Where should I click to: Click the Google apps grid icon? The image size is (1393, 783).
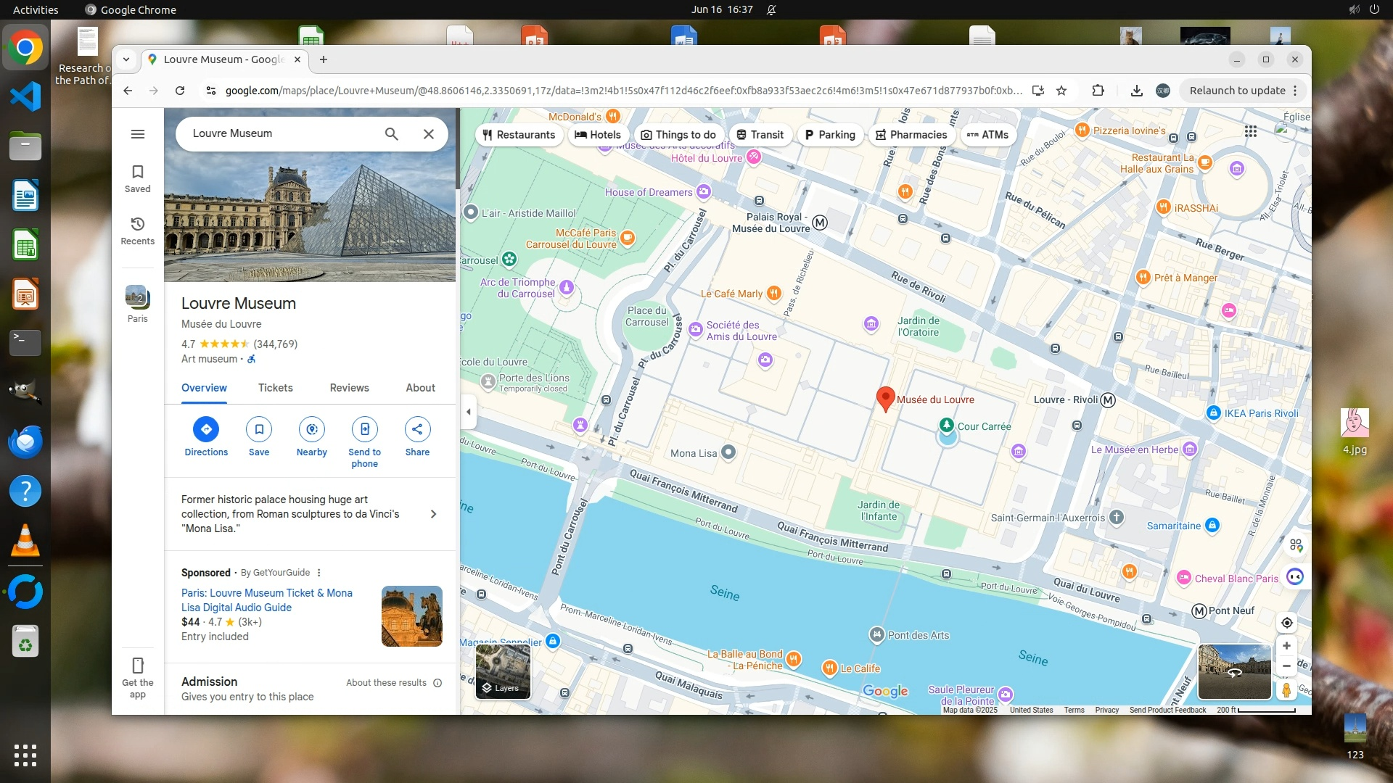coord(1251,131)
